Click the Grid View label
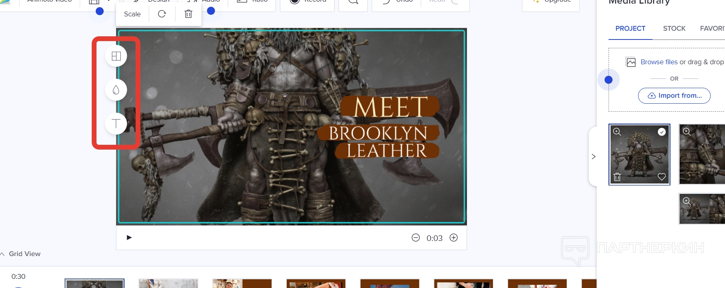Viewport: 725px width, 288px height. click(25, 254)
